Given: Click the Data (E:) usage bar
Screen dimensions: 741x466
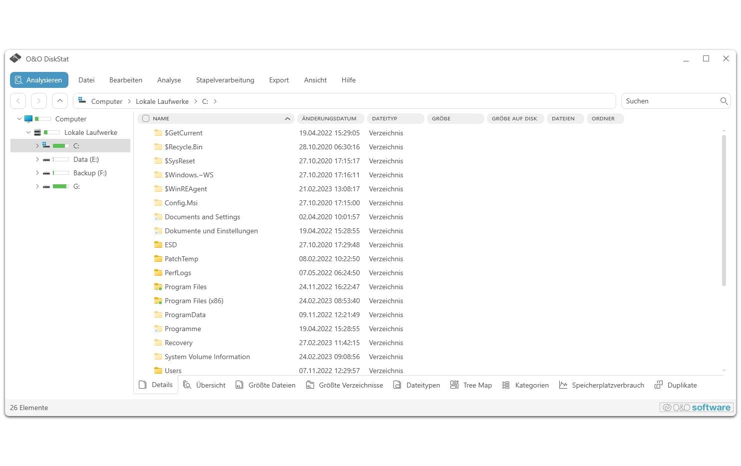Looking at the screenshot, I should 60,159.
